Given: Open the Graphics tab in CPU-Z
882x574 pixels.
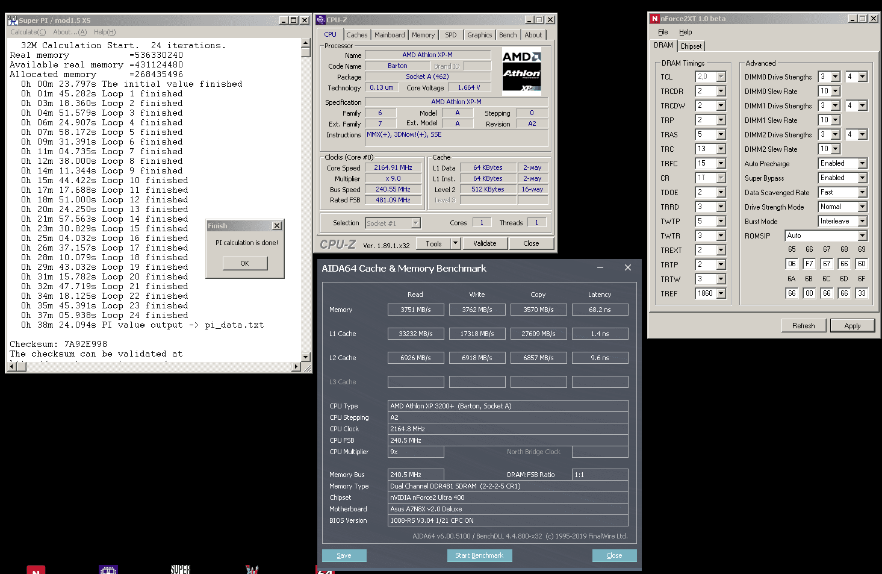Looking at the screenshot, I should 480,35.
